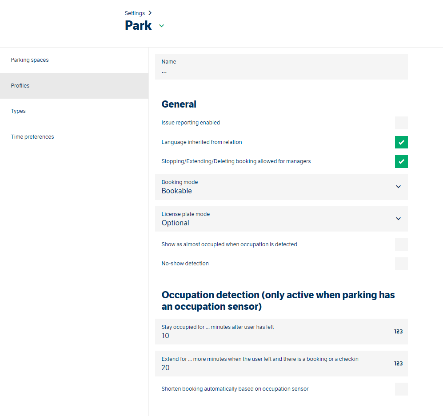Click the green chevron next to Park
The width and height of the screenshot is (443, 416).
click(x=161, y=26)
